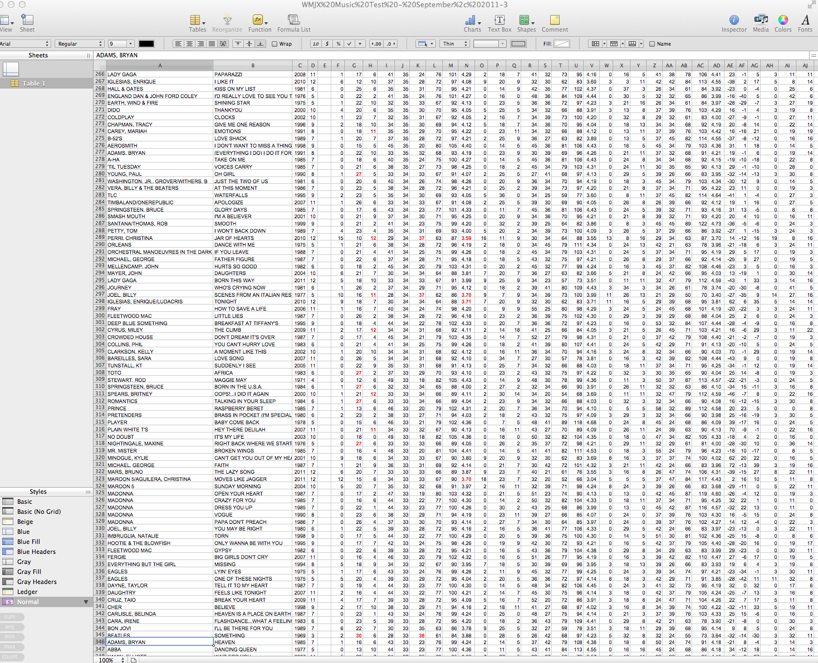Screen dimensions: 818x663
Task: Decrease decimal places (.00)
Action: pos(377,43)
